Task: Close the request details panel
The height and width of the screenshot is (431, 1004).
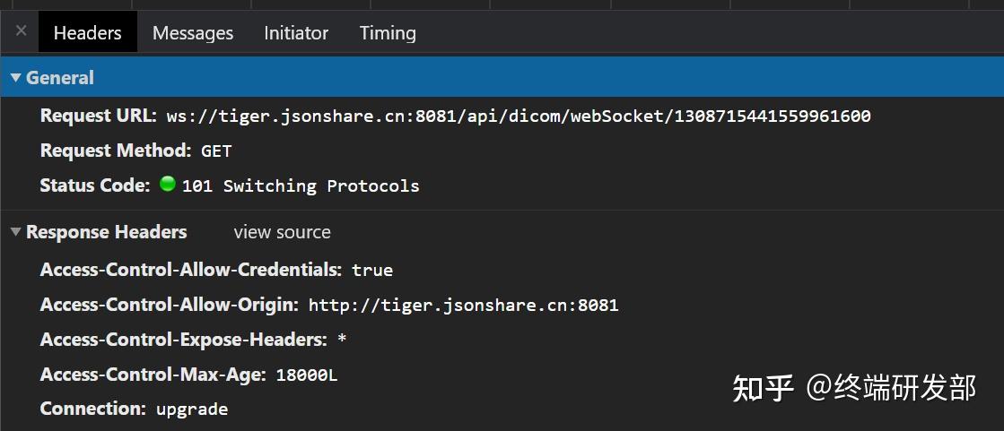Action: (21, 31)
